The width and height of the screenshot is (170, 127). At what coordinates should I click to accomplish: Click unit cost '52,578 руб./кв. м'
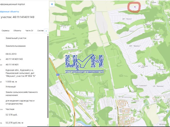click(14, 123)
